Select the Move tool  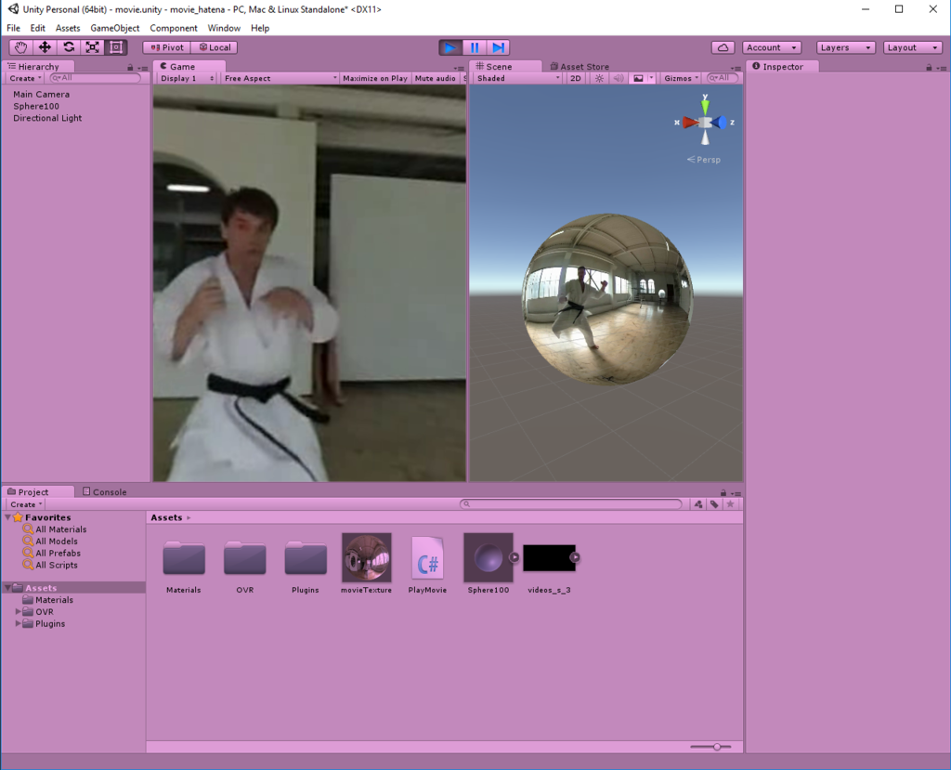pos(45,47)
